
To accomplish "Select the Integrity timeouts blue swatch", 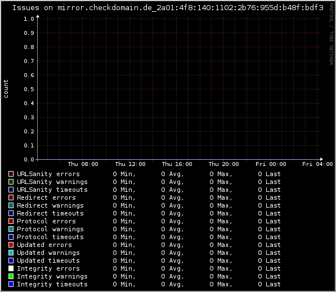I will coord(11,284).
